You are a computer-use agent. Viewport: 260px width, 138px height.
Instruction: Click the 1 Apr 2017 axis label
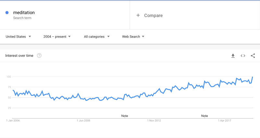click(225, 120)
